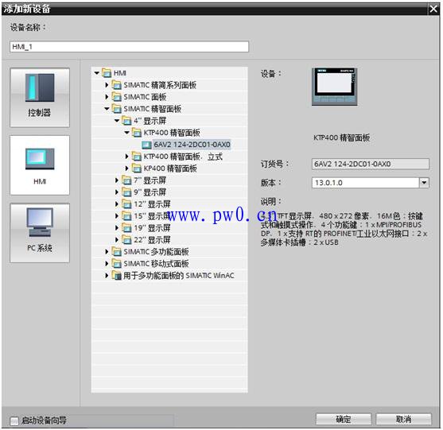Click the 取消 cancel button
443x430 pixels.
tap(403, 419)
